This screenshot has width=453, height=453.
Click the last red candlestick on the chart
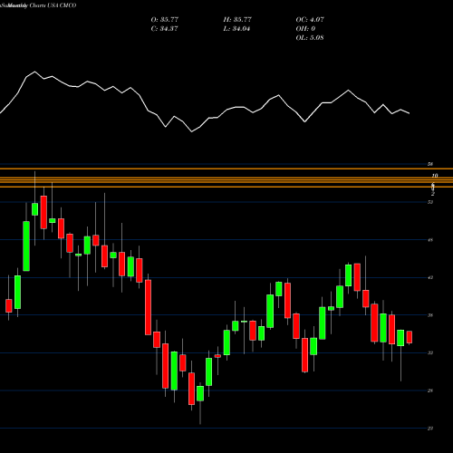tap(410, 337)
